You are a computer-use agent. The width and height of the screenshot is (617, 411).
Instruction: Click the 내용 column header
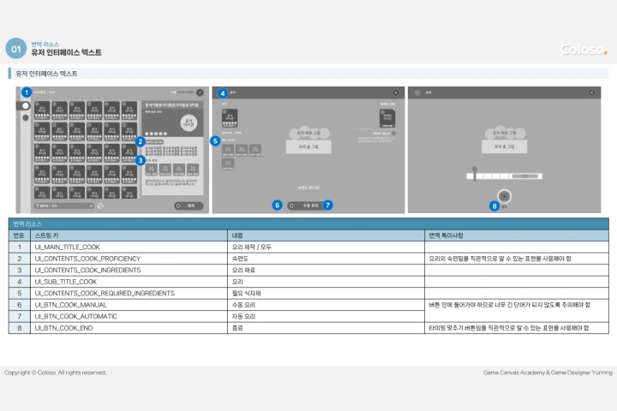point(326,235)
